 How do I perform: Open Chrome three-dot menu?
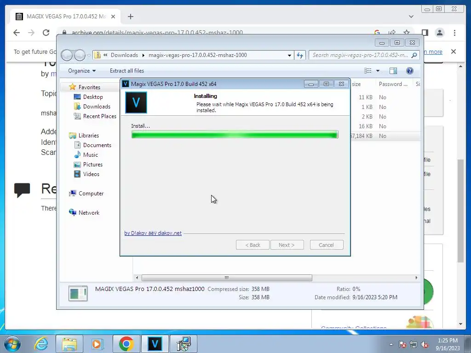click(x=455, y=33)
